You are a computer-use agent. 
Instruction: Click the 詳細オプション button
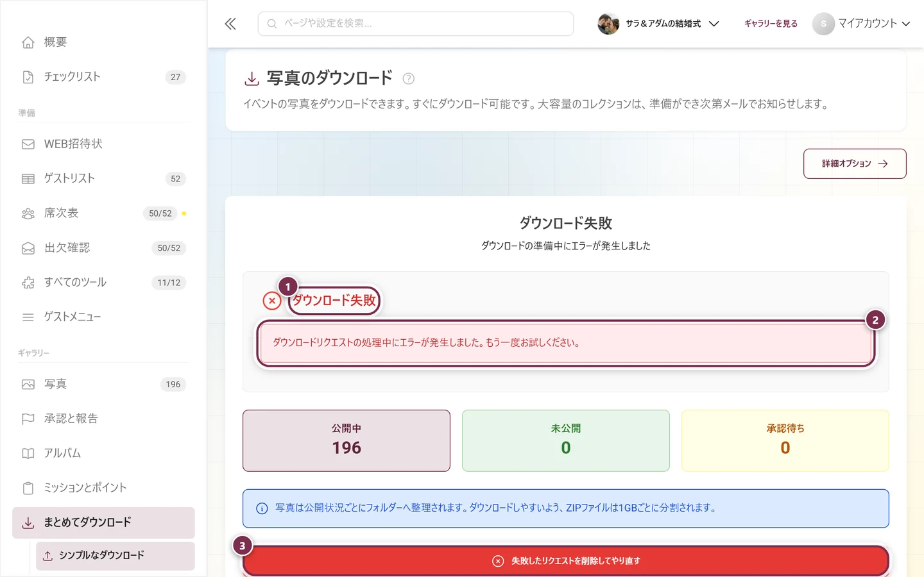[855, 163]
